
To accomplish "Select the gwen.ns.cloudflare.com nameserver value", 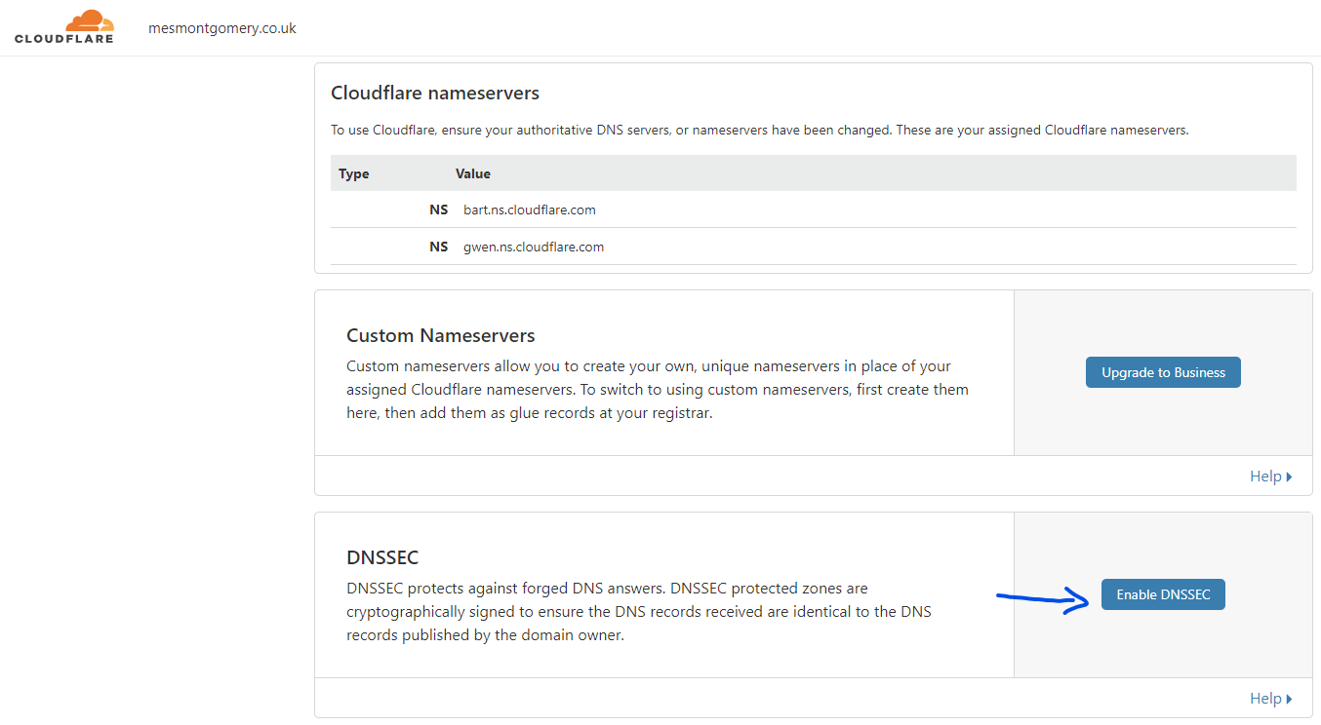I will tap(533, 247).
